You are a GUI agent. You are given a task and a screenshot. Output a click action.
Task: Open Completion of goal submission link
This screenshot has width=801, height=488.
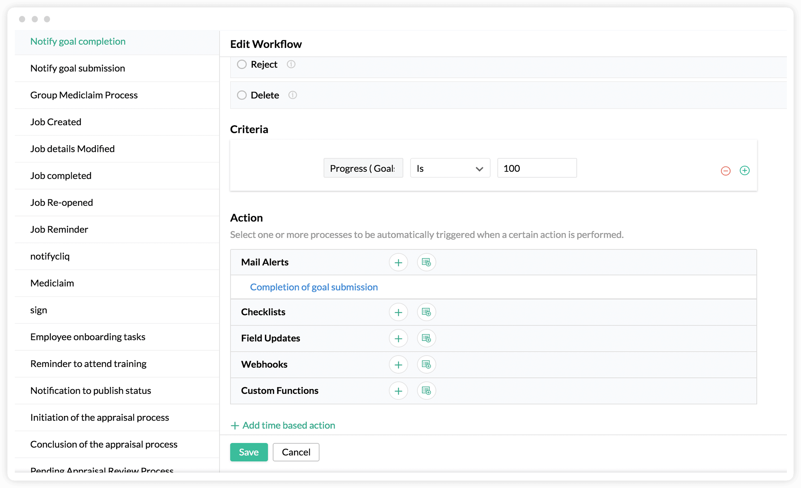[313, 287]
